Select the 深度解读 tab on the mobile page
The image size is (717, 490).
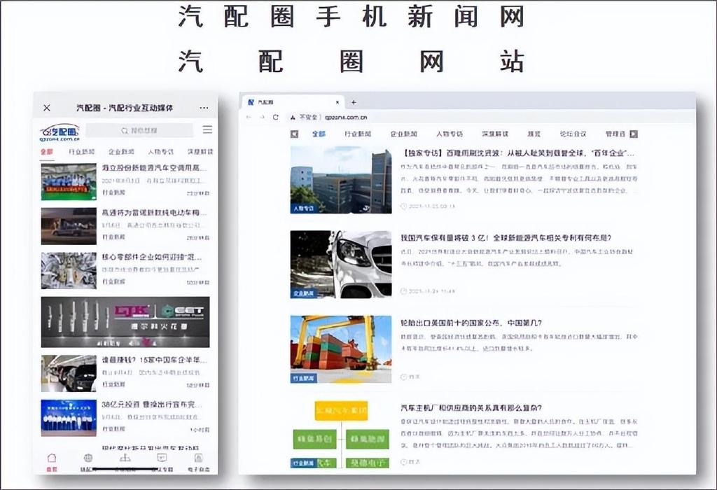point(200,152)
